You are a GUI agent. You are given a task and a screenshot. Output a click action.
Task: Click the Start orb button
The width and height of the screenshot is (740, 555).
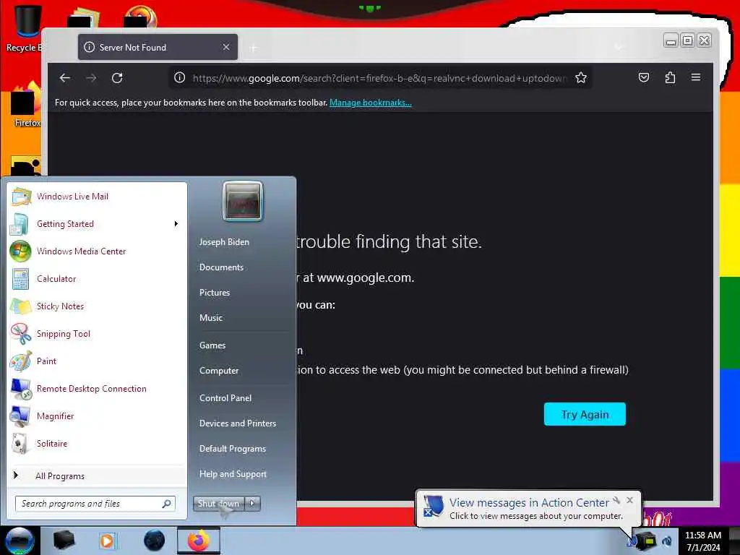pyautogui.click(x=20, y=541)
